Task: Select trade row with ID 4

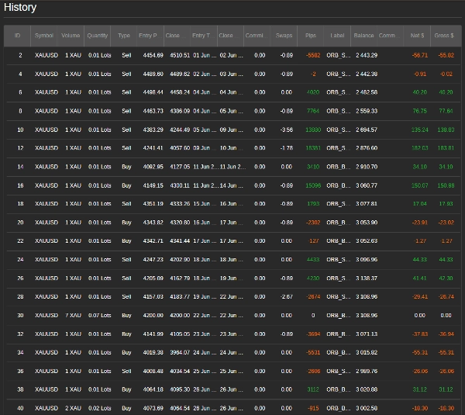Action: [x=232, y=74]
